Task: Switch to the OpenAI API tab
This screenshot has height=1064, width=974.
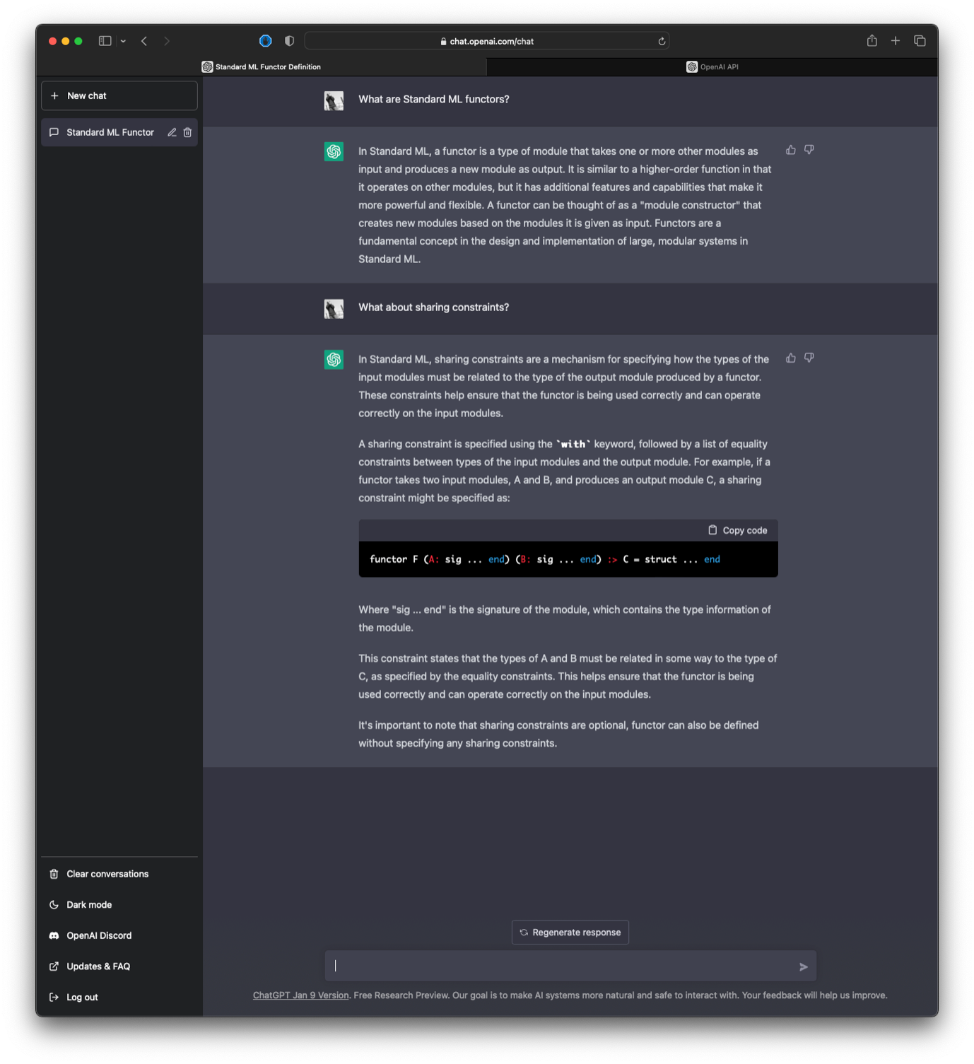Action: point(712,67)
